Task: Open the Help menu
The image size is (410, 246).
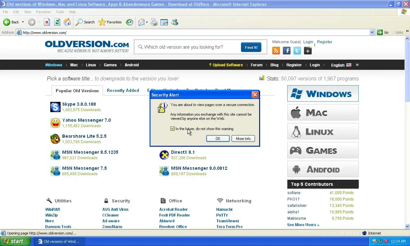Action: point(72,12)
